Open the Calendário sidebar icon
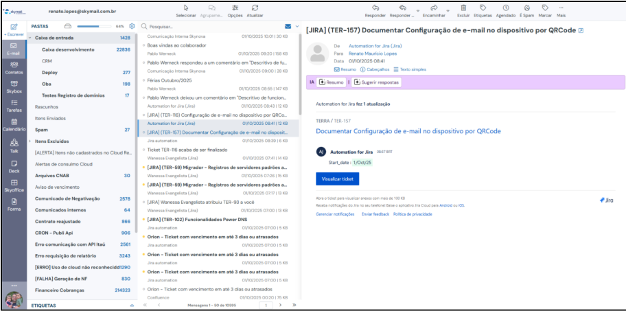The image size is (626, 311). click(14, 125)
